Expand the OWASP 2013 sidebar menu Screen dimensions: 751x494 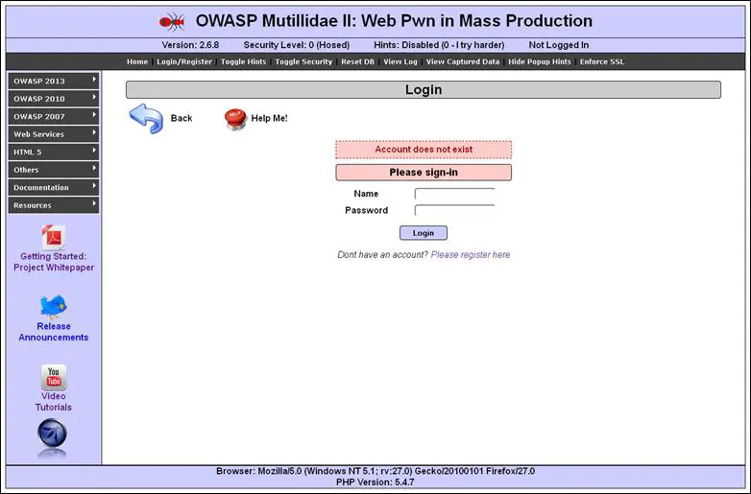[54, 82]
